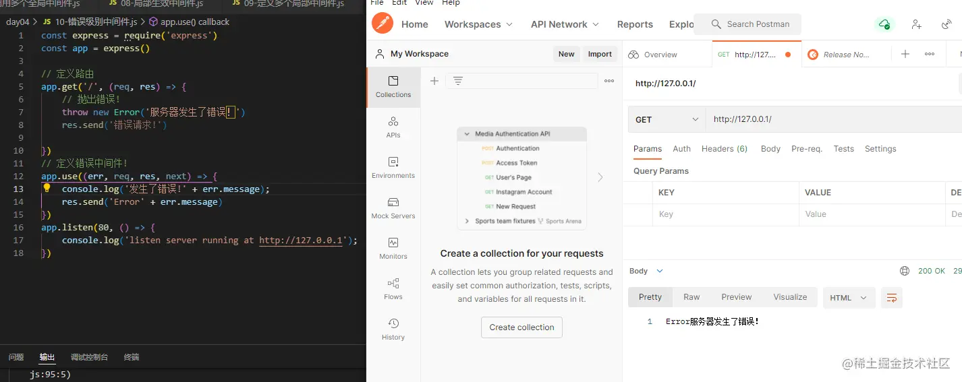Open the Mock Servers section
This screenshot has width=962, height=382.
pos(393,208)
